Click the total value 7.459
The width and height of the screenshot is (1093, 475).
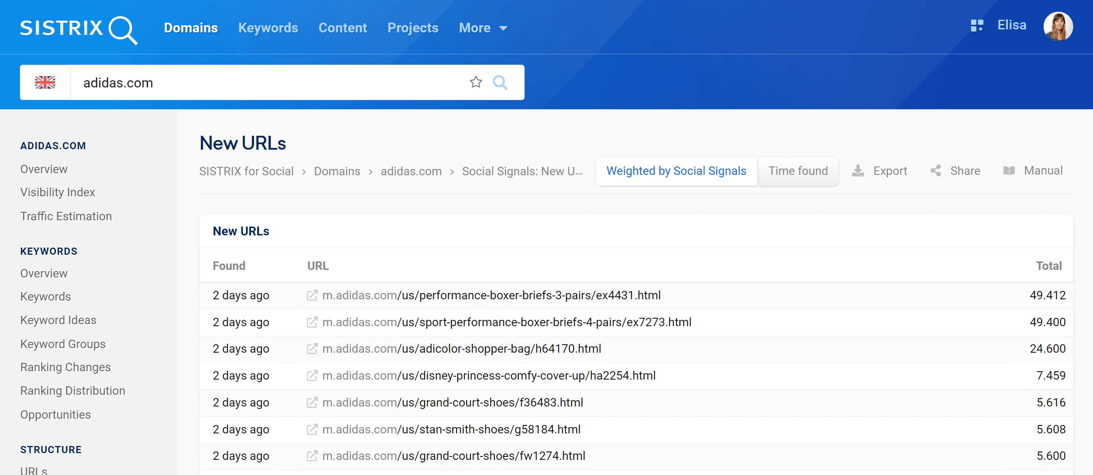click(x=1051, y=375)
